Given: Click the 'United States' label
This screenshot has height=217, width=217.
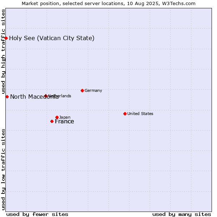Looking at the screenshot, I should pyautogui.click(x=140, y=114).
